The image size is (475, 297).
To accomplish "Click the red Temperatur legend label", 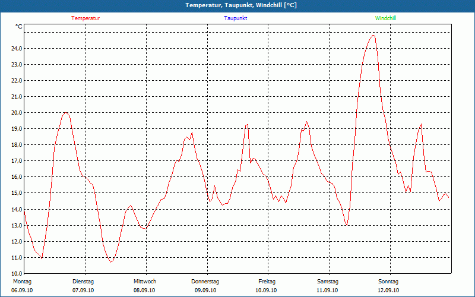I will click(x=85, y=18).
